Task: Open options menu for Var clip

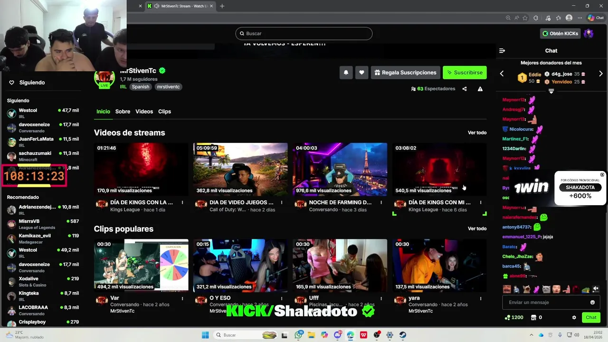Action: 182,298
